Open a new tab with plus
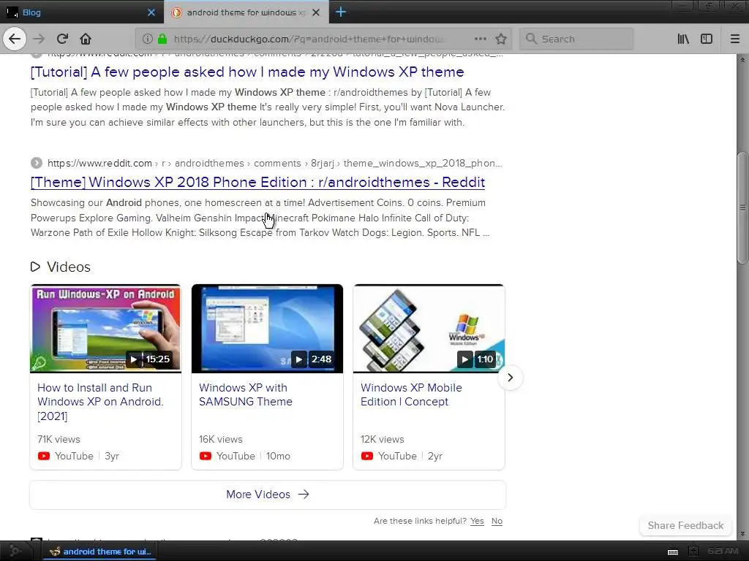This screenshot has height=561, width=749. [x=341, y=12]
